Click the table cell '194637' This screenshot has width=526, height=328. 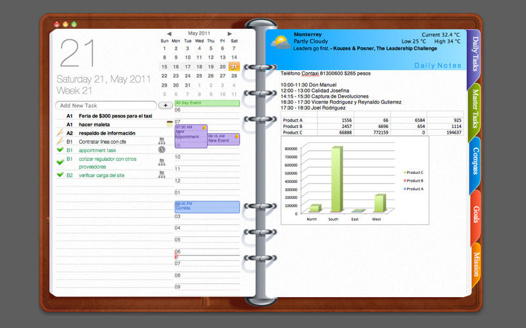tap(446, 133)
